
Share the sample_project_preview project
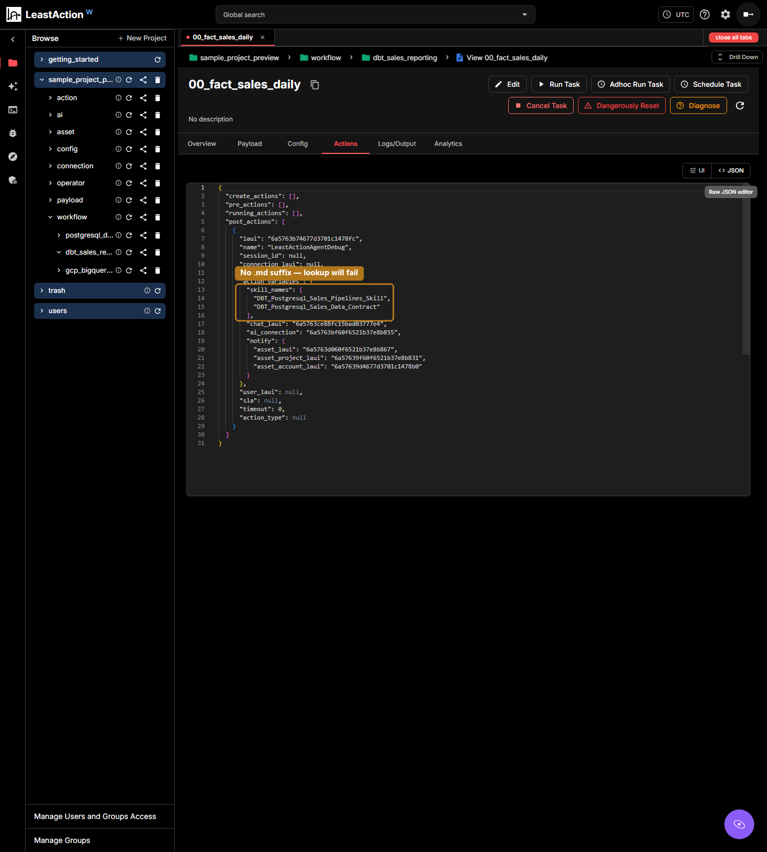click(x=143, y=80)
